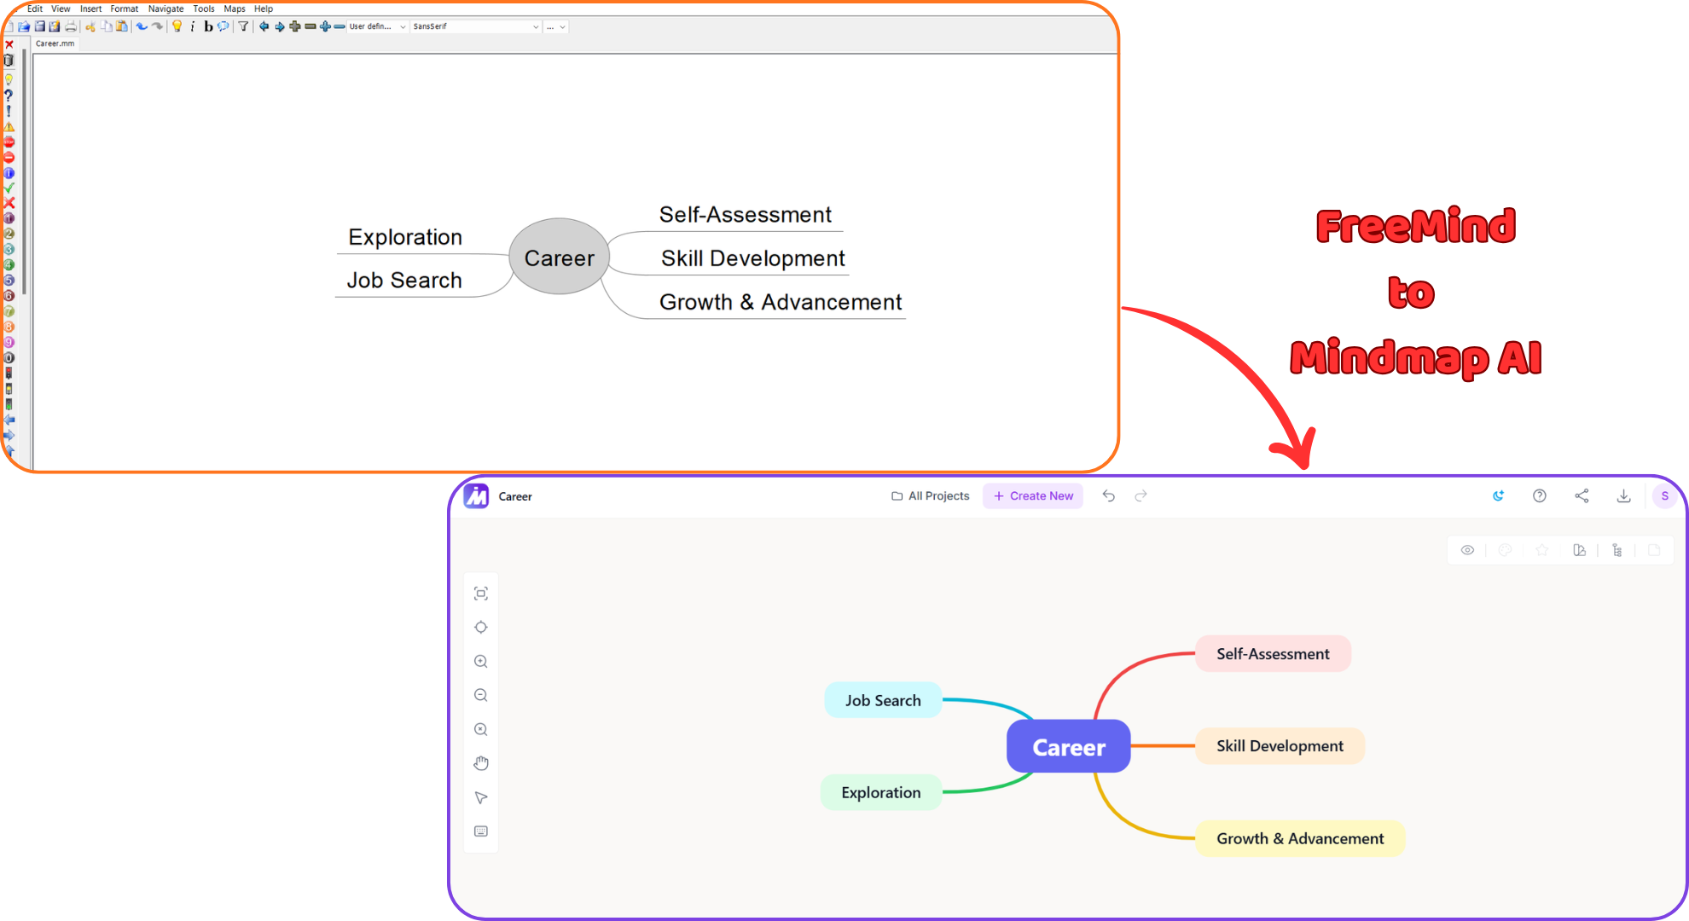This screenshot has height=921, width=1689.
Task: Click the theme shapes icon in Mindmap AI
Action: point(1579,550)
